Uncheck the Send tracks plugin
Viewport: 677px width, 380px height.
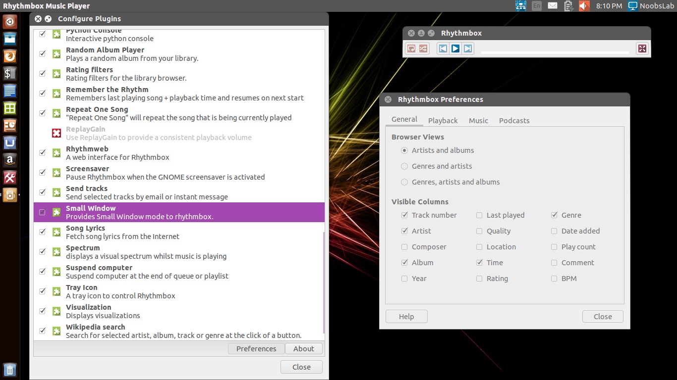(42, 192)
